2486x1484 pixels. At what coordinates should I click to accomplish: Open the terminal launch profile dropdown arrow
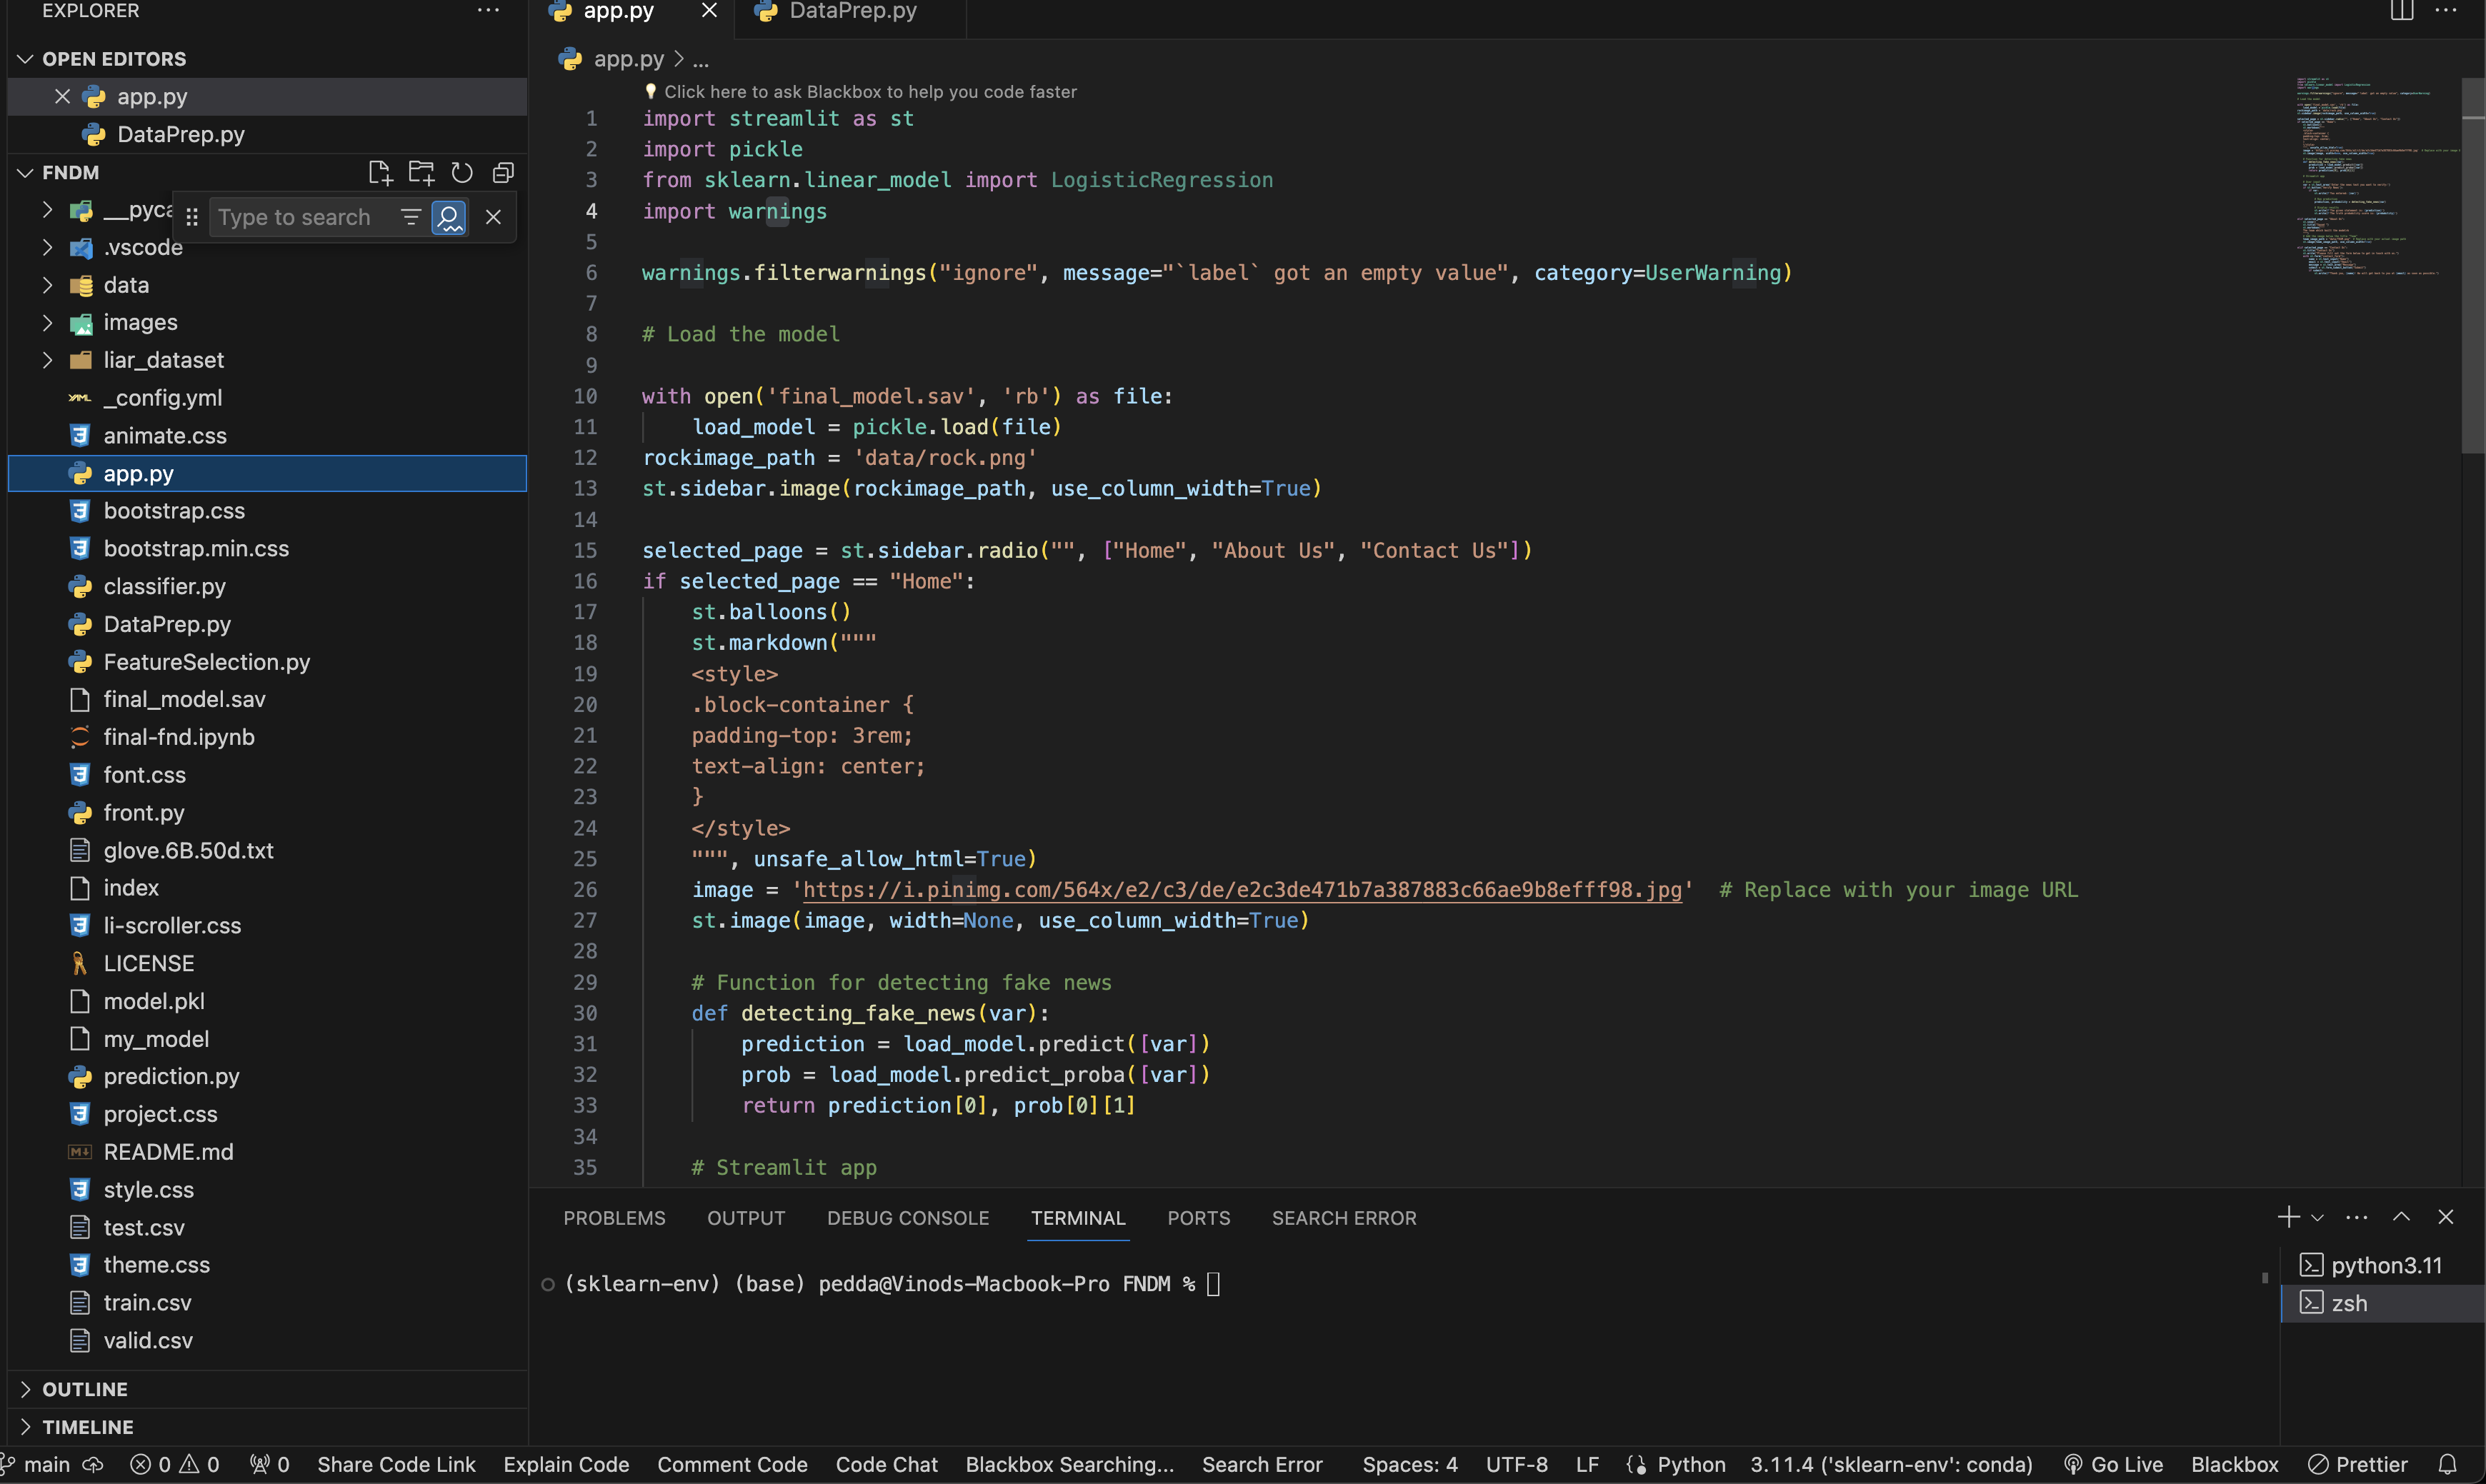point(2317,1218)
